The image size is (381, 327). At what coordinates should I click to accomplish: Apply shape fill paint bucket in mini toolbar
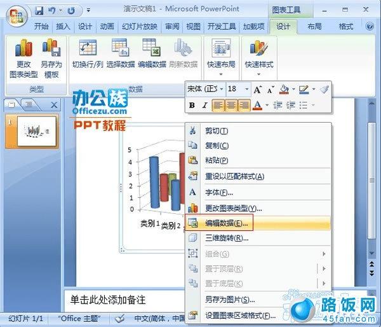284,89
